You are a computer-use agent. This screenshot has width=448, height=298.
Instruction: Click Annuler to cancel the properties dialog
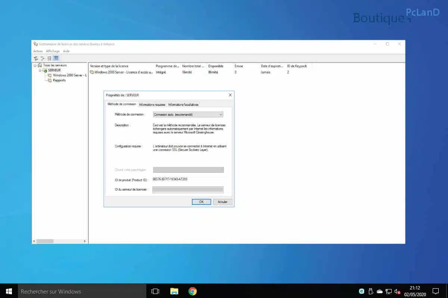click(x=223, y=202)
